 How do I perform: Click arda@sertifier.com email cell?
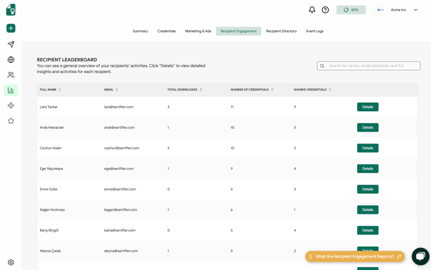click(119, 127)
